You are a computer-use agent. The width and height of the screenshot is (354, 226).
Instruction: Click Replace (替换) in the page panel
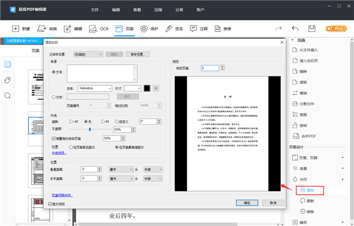tap(300, 93)
